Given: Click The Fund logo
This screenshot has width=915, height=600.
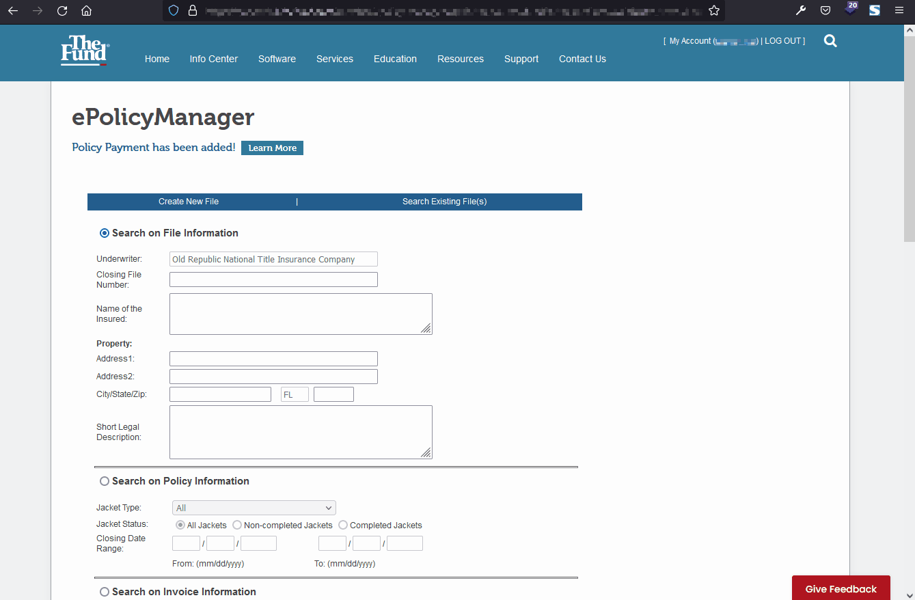Looking at the screenshot, I should pyautogui.click(x=85, y=51).
